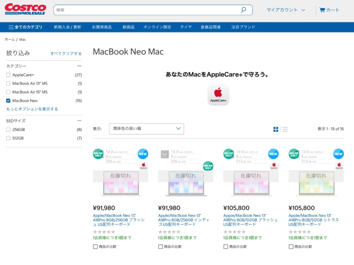Click ONLINE ONLY badge on the シトラス 512GB card
This screenshot has width=354, height=265.
pos(294,154)
